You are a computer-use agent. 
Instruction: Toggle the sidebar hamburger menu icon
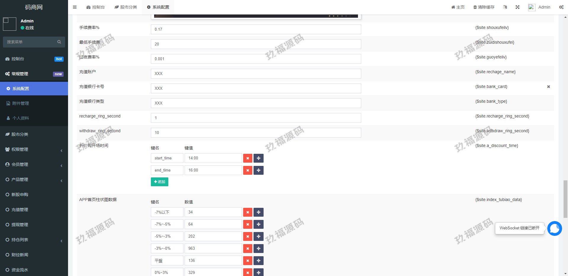(75, 7)
